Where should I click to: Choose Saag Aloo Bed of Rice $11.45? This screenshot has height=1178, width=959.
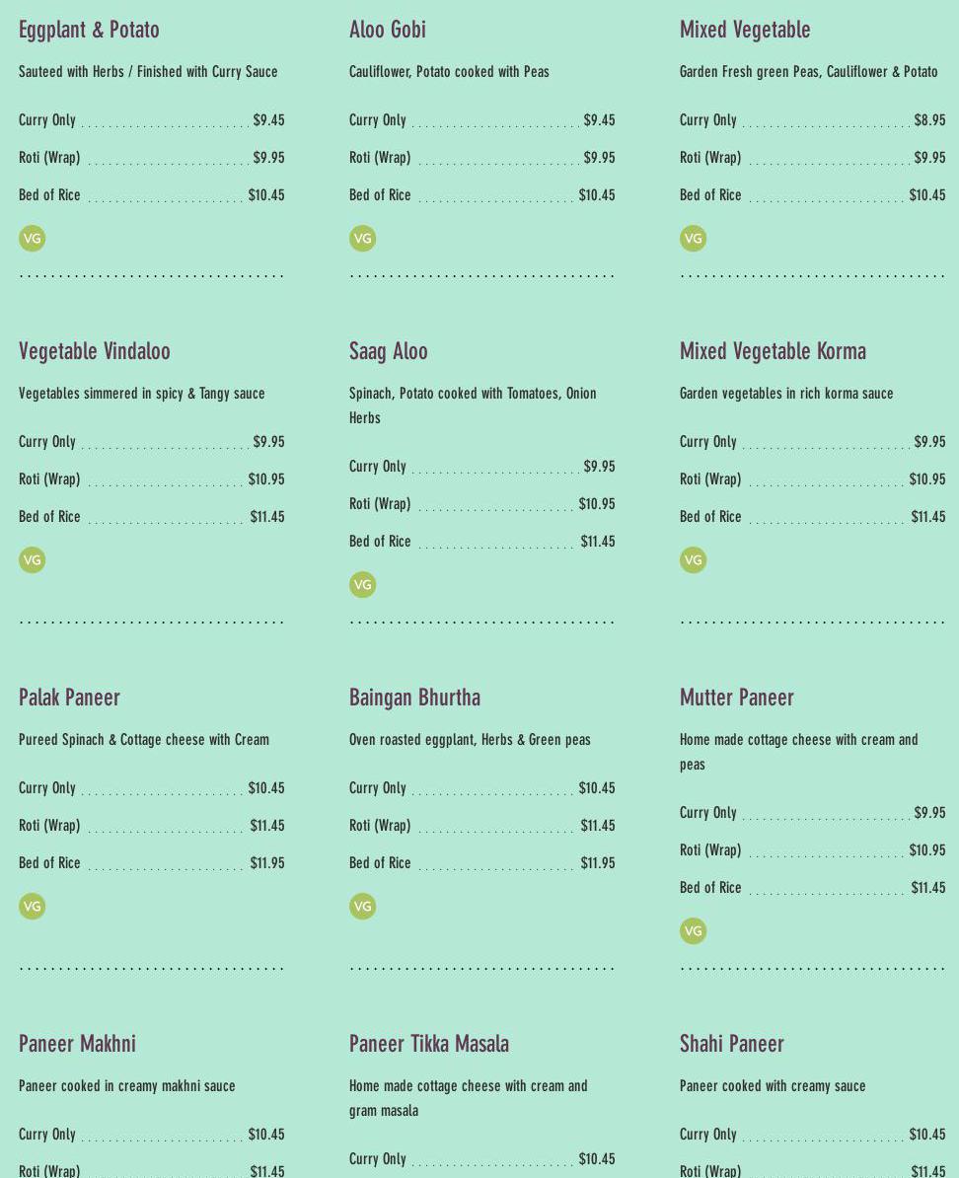point(481,542)
